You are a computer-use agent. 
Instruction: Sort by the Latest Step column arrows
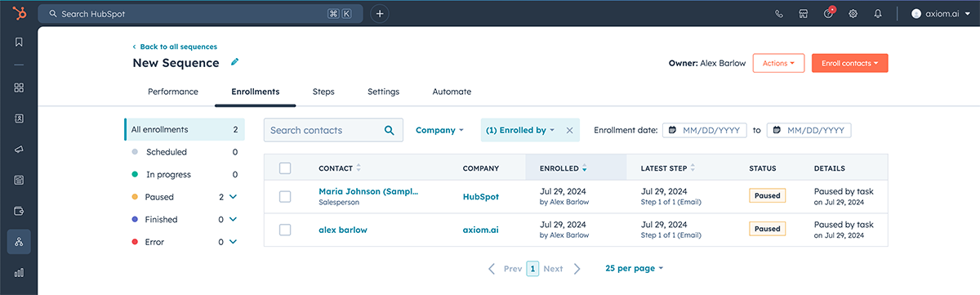[693, 168]
